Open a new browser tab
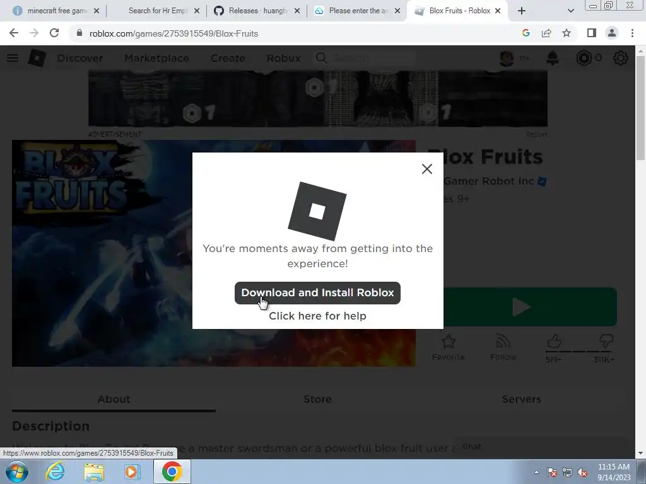Image resolution: width=646 pixels, height=484 pixels. click(x=522, y=11)
